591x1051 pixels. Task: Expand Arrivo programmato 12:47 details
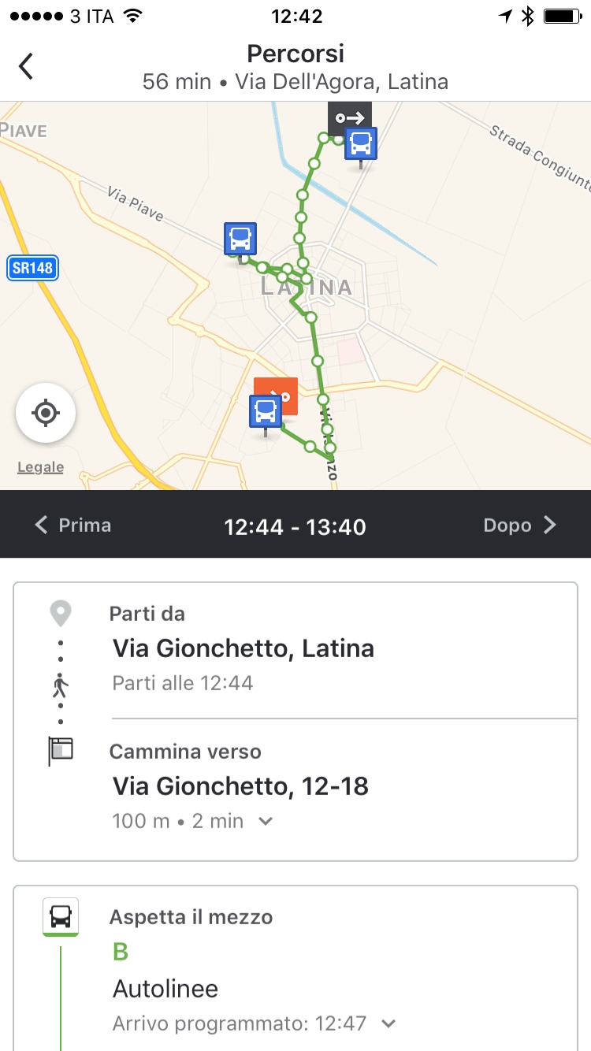[x=388, y=1023]
